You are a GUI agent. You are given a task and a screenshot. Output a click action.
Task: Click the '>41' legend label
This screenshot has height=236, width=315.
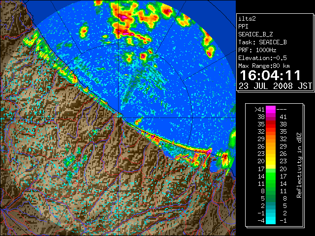(x=259, y=110)
